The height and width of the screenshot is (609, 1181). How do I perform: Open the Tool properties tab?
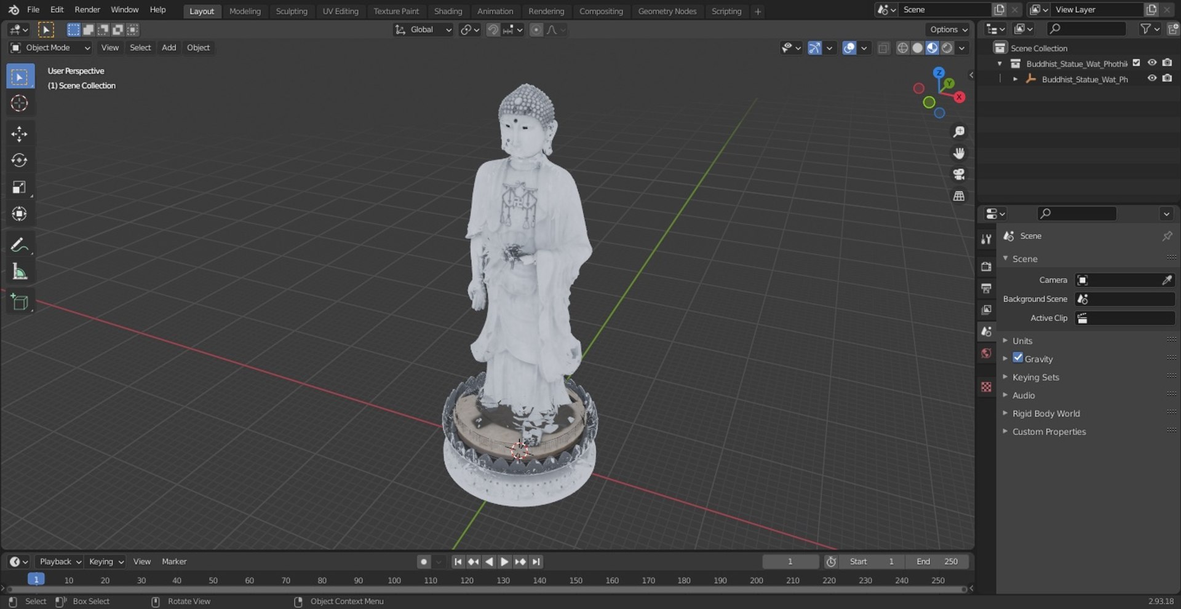click(987, 239)
